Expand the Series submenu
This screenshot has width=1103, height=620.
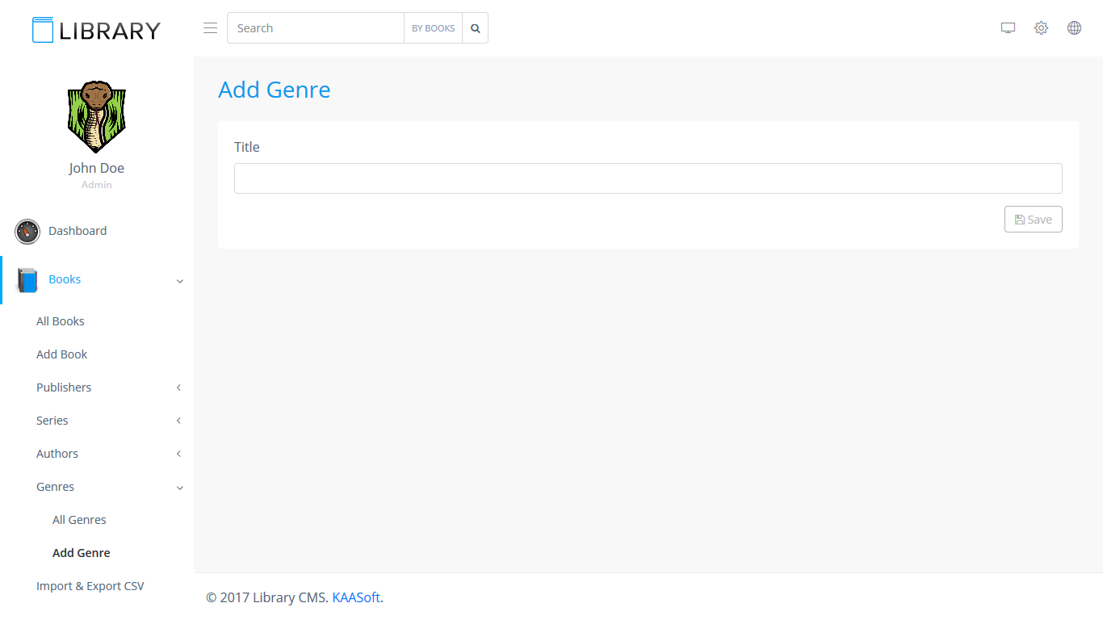(178, 421)
